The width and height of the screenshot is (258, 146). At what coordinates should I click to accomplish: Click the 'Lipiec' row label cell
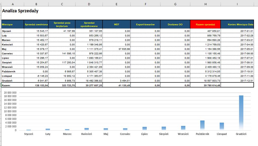13,58
